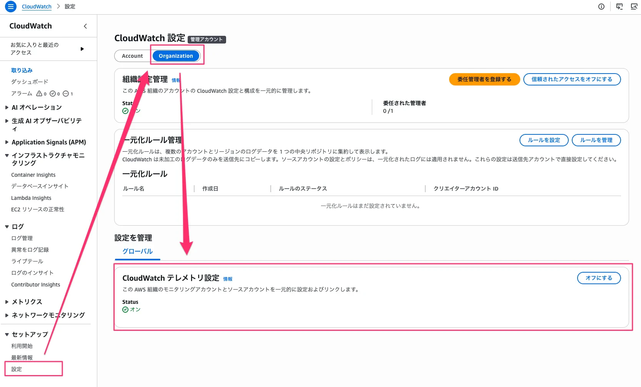Open 異常をログ記録
This screenshot has height=387, width=641.
pyautogui.click(x=30, y=250)
